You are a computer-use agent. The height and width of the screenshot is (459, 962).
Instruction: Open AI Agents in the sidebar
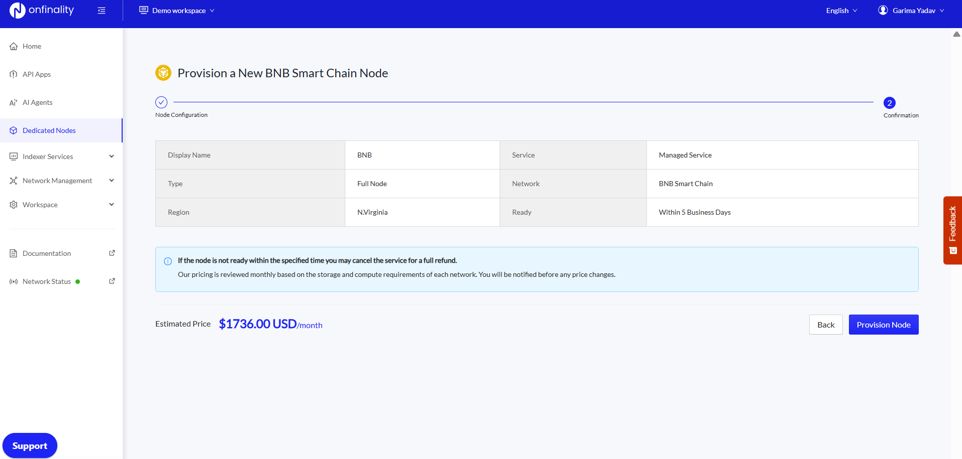[61, 102]
